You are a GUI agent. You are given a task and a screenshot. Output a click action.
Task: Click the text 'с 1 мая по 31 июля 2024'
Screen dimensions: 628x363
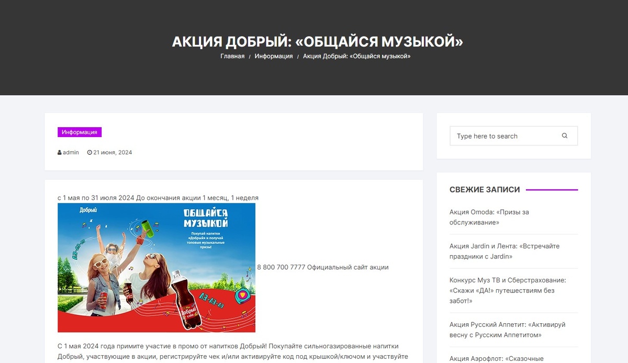[x=96, y=198]
